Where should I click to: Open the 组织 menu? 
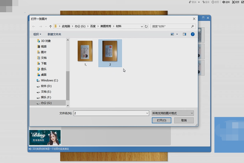37,34
